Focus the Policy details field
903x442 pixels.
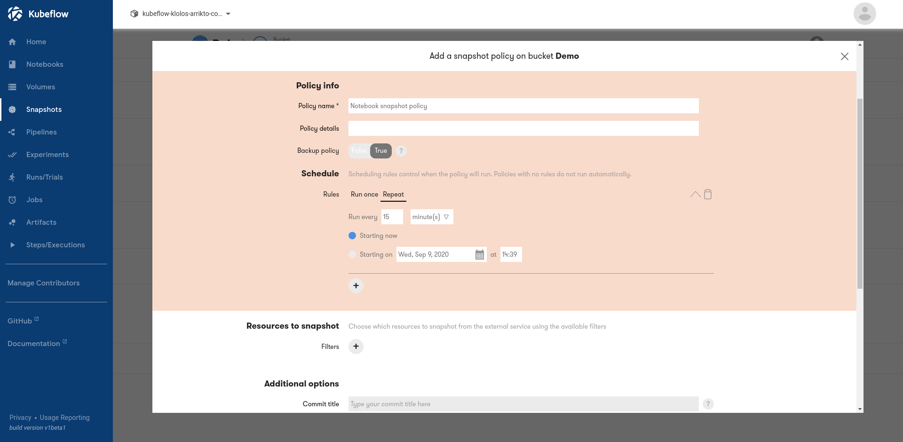(x=523, y=128)
